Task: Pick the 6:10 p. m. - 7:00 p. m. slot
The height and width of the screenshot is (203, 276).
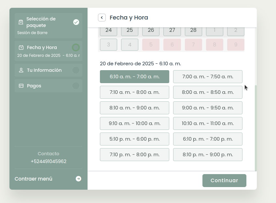Action: coord(208,139)
